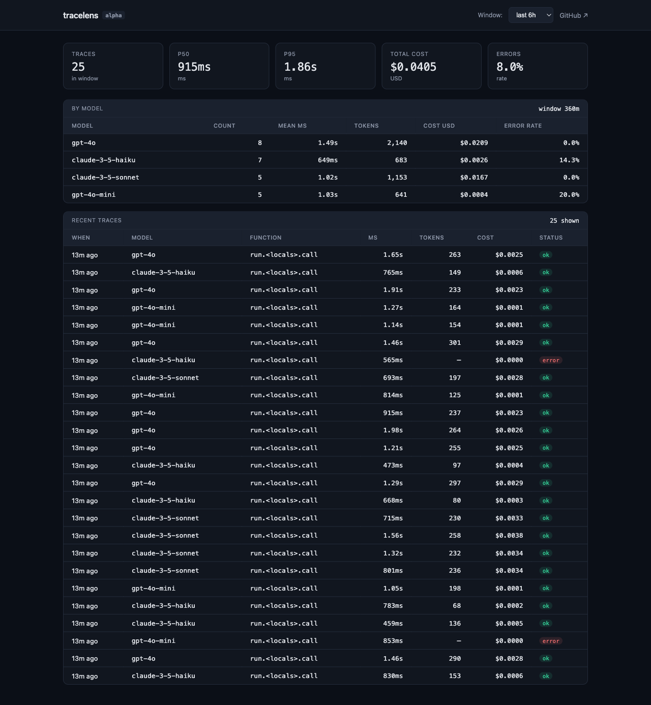Click the 765ms claude-3-5-haiku trace

click(325, 273)
